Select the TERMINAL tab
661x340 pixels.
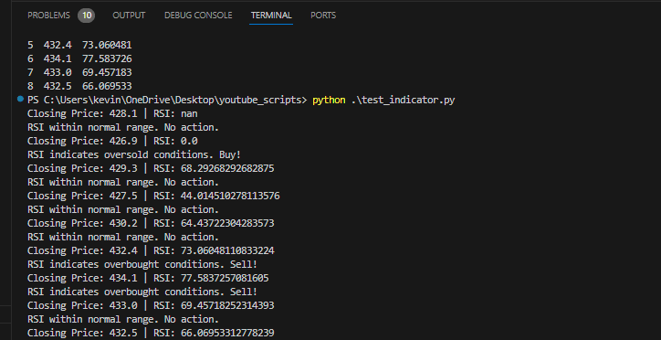[271, 16]
